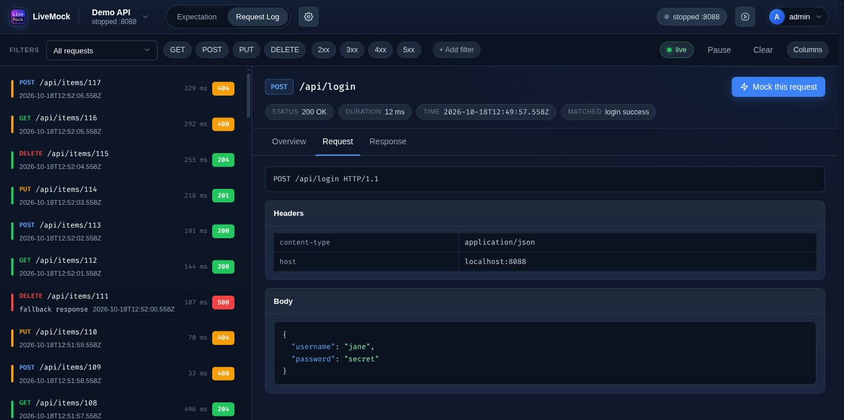Open settings via the gear icon
This screenshot has width=844, height=420.
click(308, 16)
